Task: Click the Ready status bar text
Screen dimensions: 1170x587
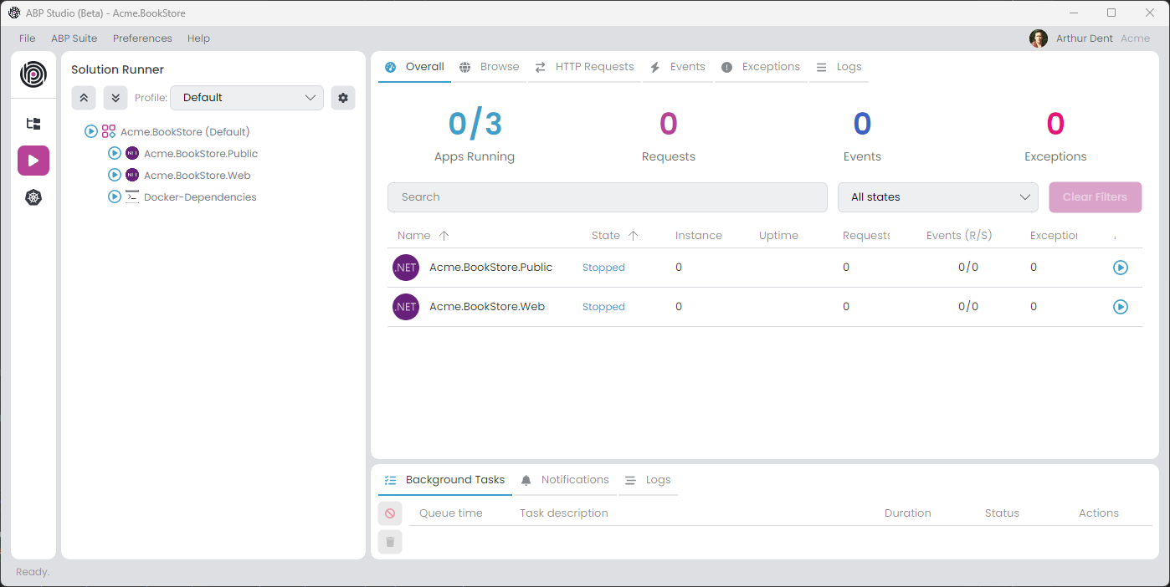Action: pos(33,572)
